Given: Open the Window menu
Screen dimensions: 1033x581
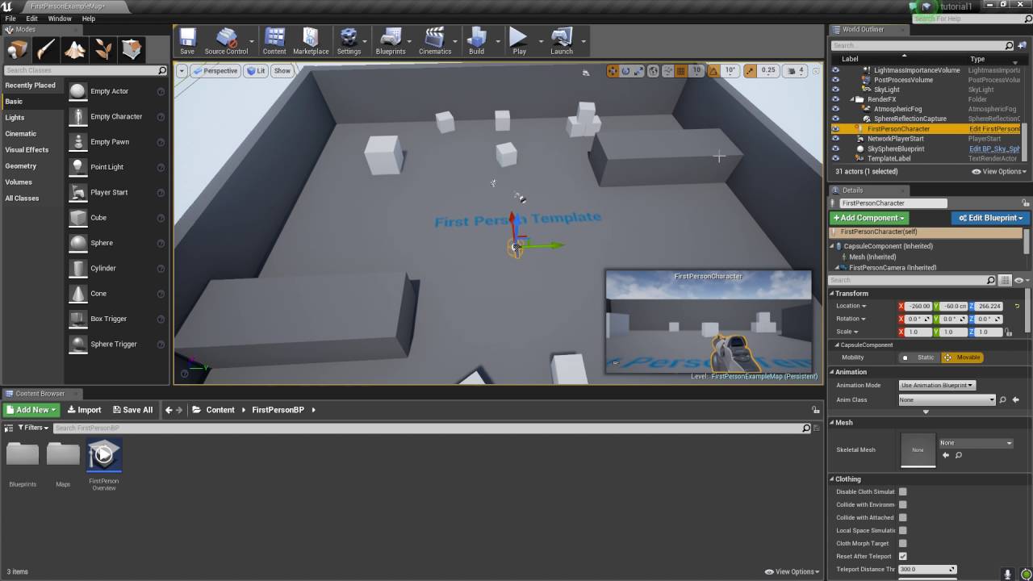Looking at the screenshot, I should click(x=60, y=18).
